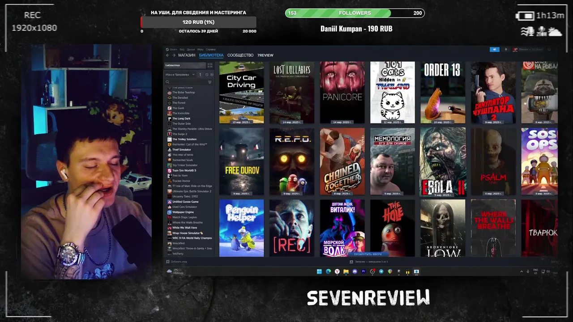This screenshot has width=573, height=322.
Task: Open Steam notifications bell
Action: click(x=506, y=49)
